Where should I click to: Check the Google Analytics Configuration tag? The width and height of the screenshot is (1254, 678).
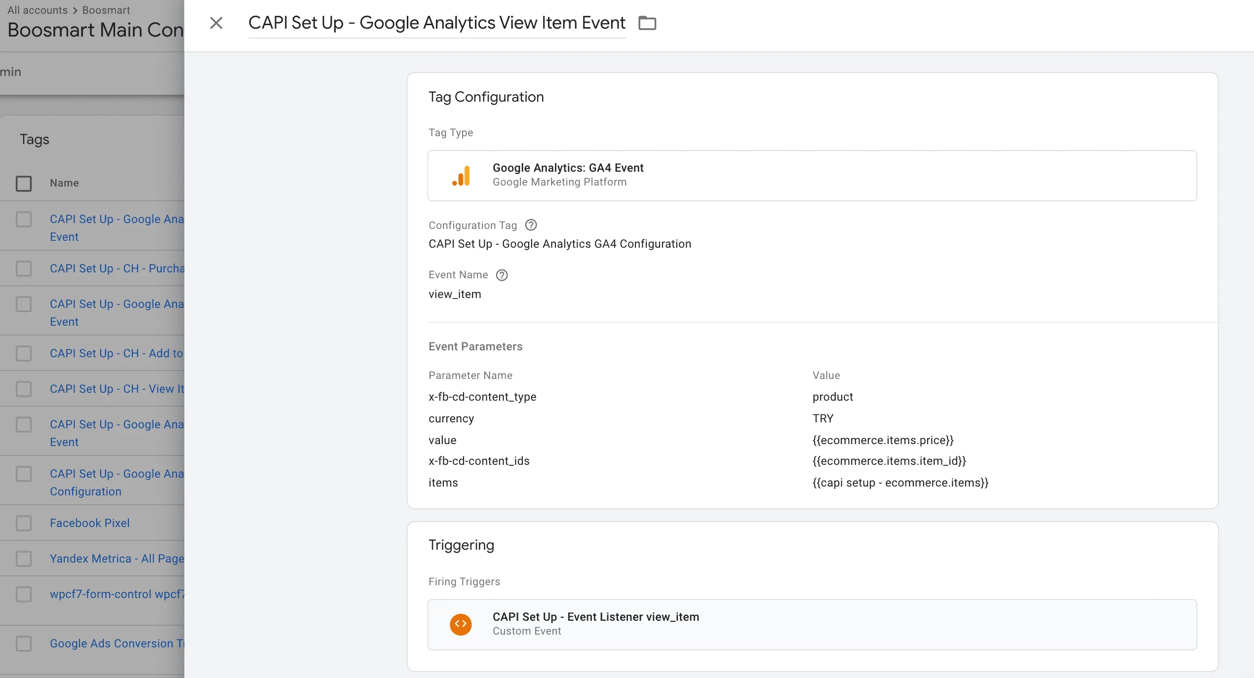tap(24, 474)
